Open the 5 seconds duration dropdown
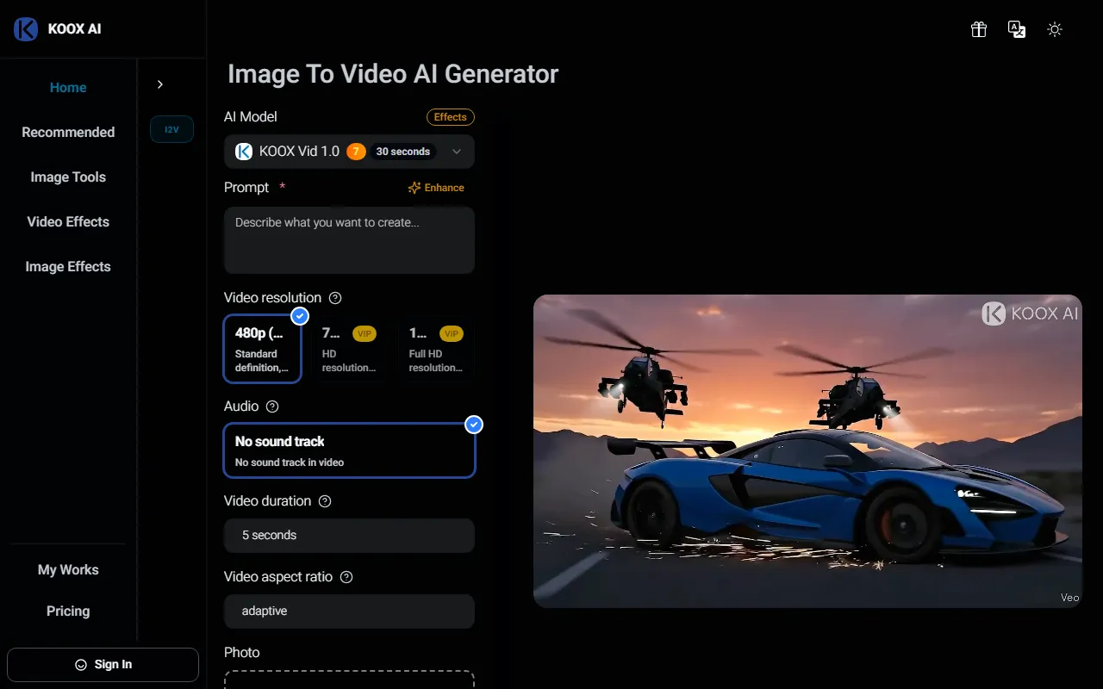The image size is (1103, 689). tap(349, 536)
